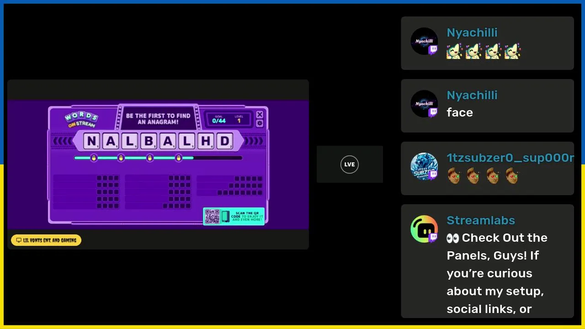Select the L tile just before B
The image size is (585, 329).
(x=129, y=141)
